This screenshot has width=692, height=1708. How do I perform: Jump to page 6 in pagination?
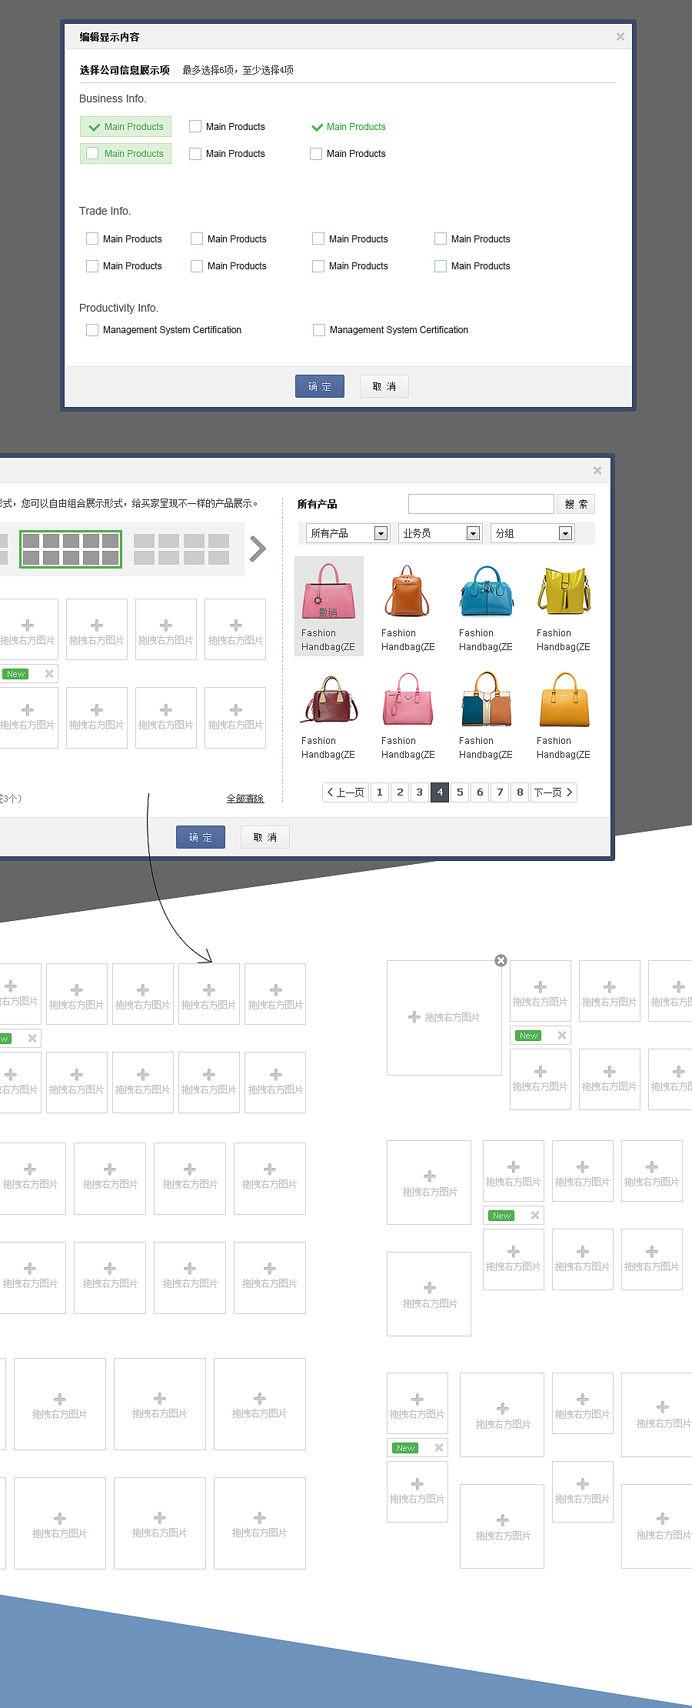(480, 792)
